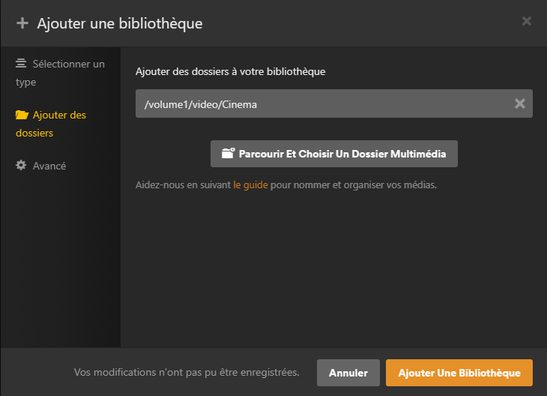
Task: Open the le guide link
Action: [250, 184]
